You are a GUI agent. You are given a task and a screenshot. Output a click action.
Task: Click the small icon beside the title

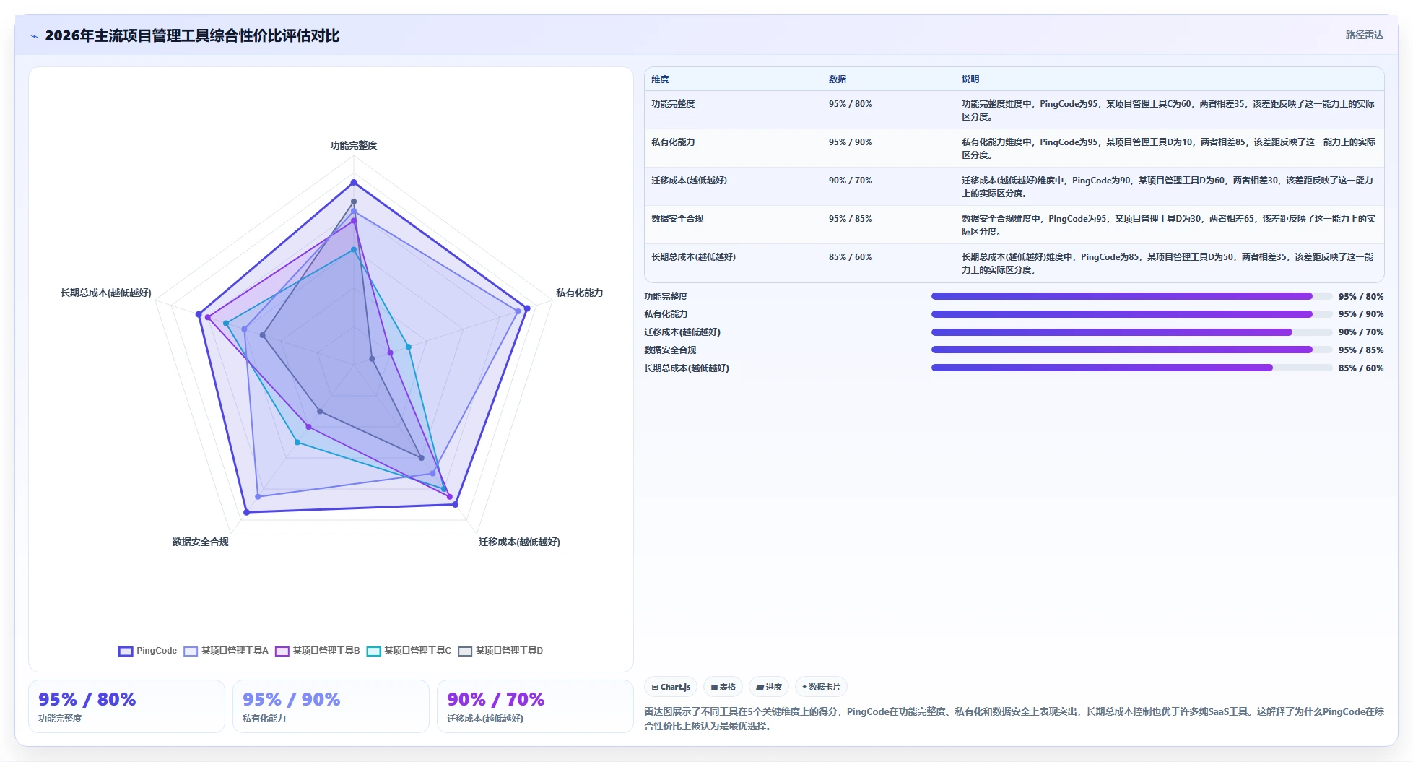coord(34,36)
